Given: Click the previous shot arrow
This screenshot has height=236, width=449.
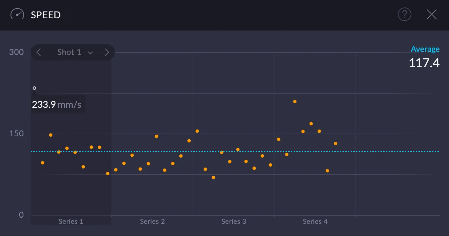Looking at the screenshot, I should [x=38, y=52].
